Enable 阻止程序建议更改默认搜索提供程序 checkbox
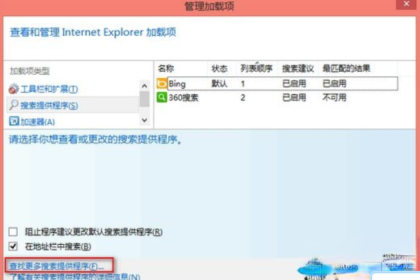The width and height of the screenshot is (420, 280). point(13,232)
